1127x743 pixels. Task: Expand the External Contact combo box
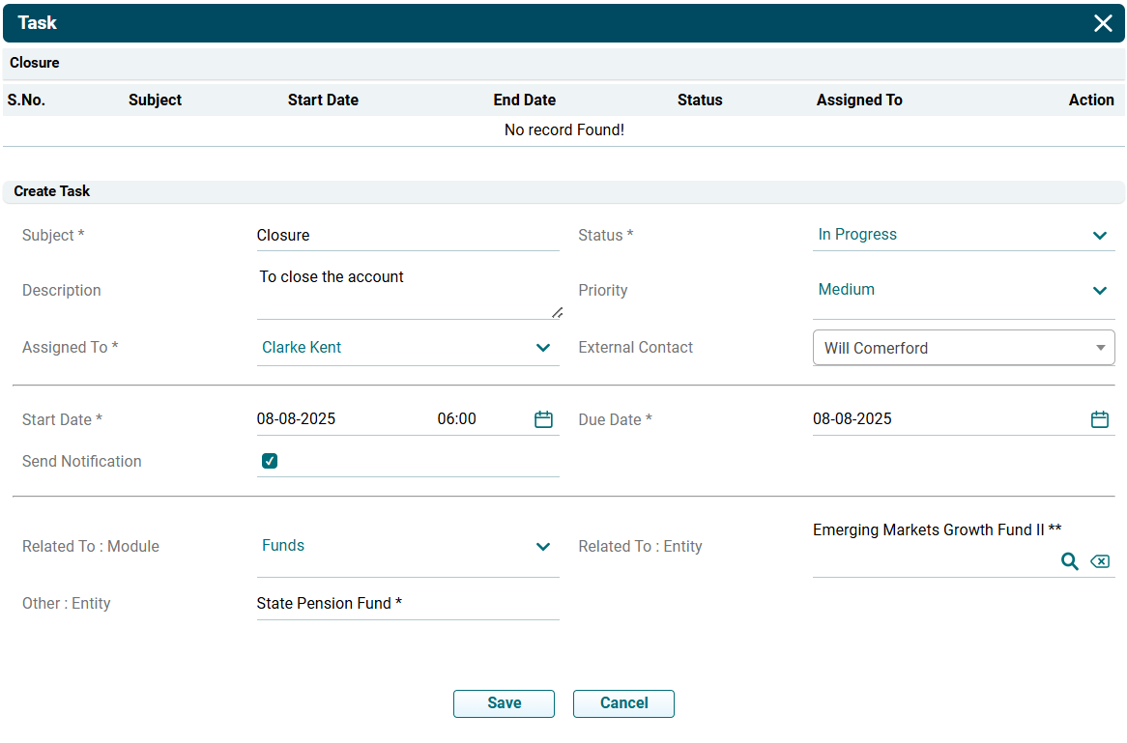click(x=963, y=348)
